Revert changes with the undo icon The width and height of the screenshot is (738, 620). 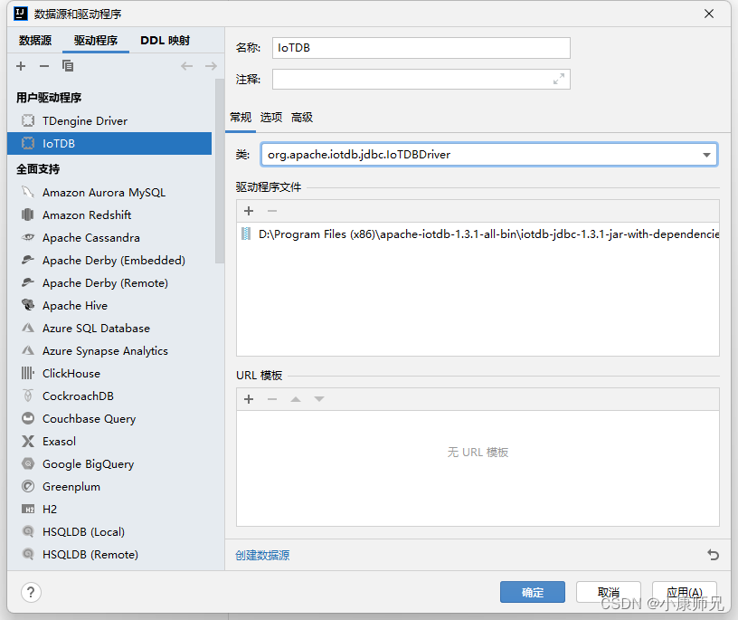click(714, 554)
